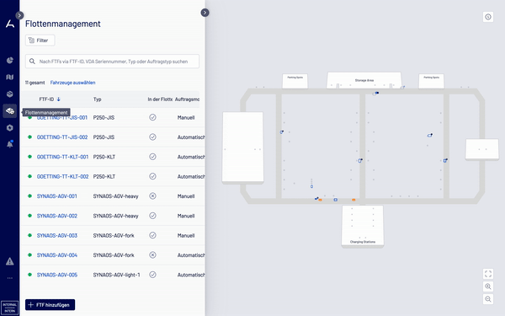The image size is (505, 316).
Task: Click fleet check icon for GOETTING-TT-KLT-001
Action: 152,157
